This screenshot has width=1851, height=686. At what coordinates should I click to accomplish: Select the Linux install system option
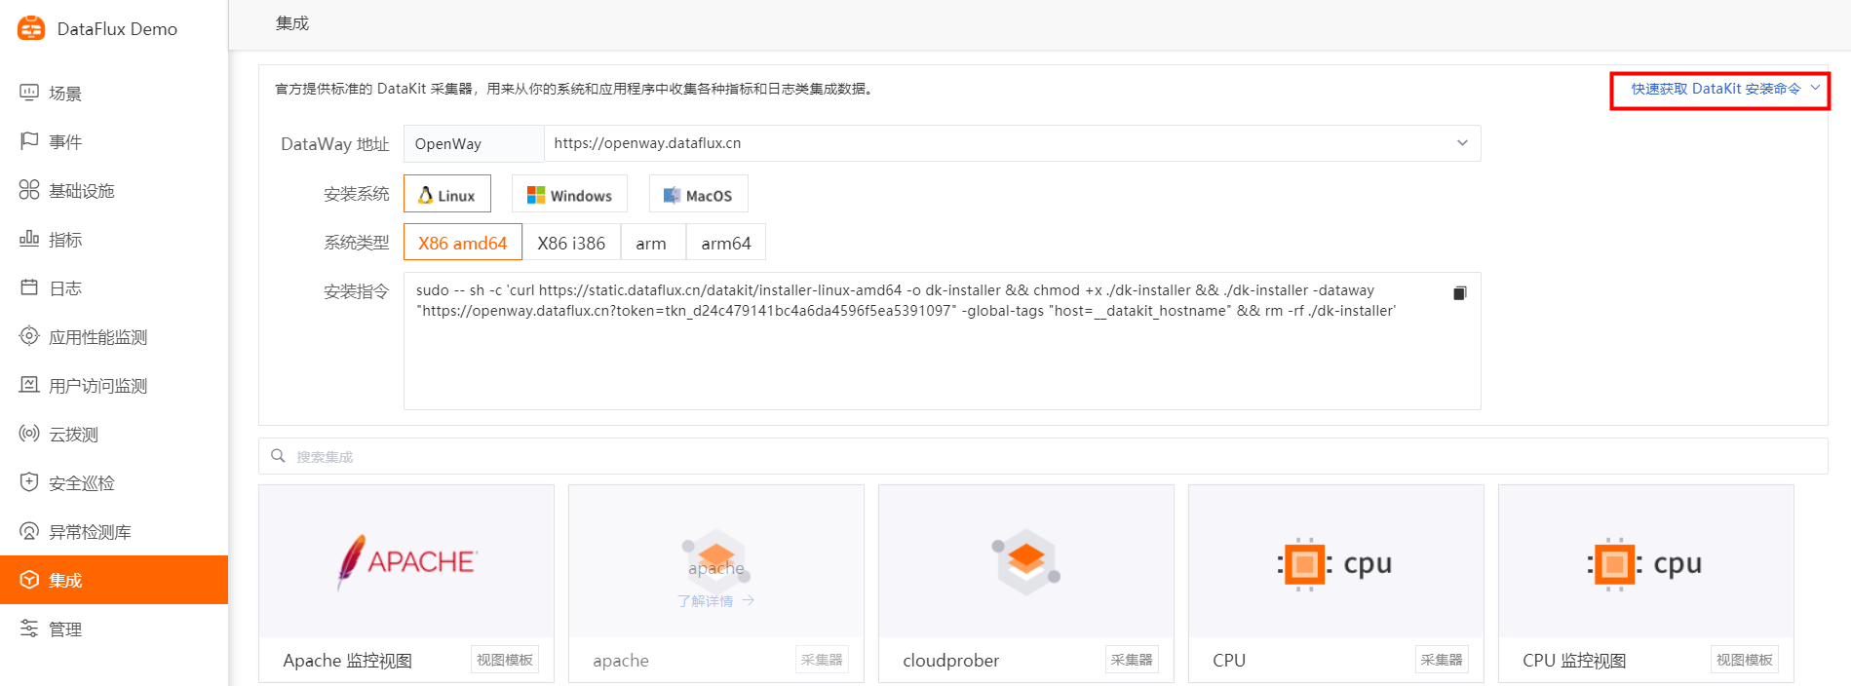[447, 194]
